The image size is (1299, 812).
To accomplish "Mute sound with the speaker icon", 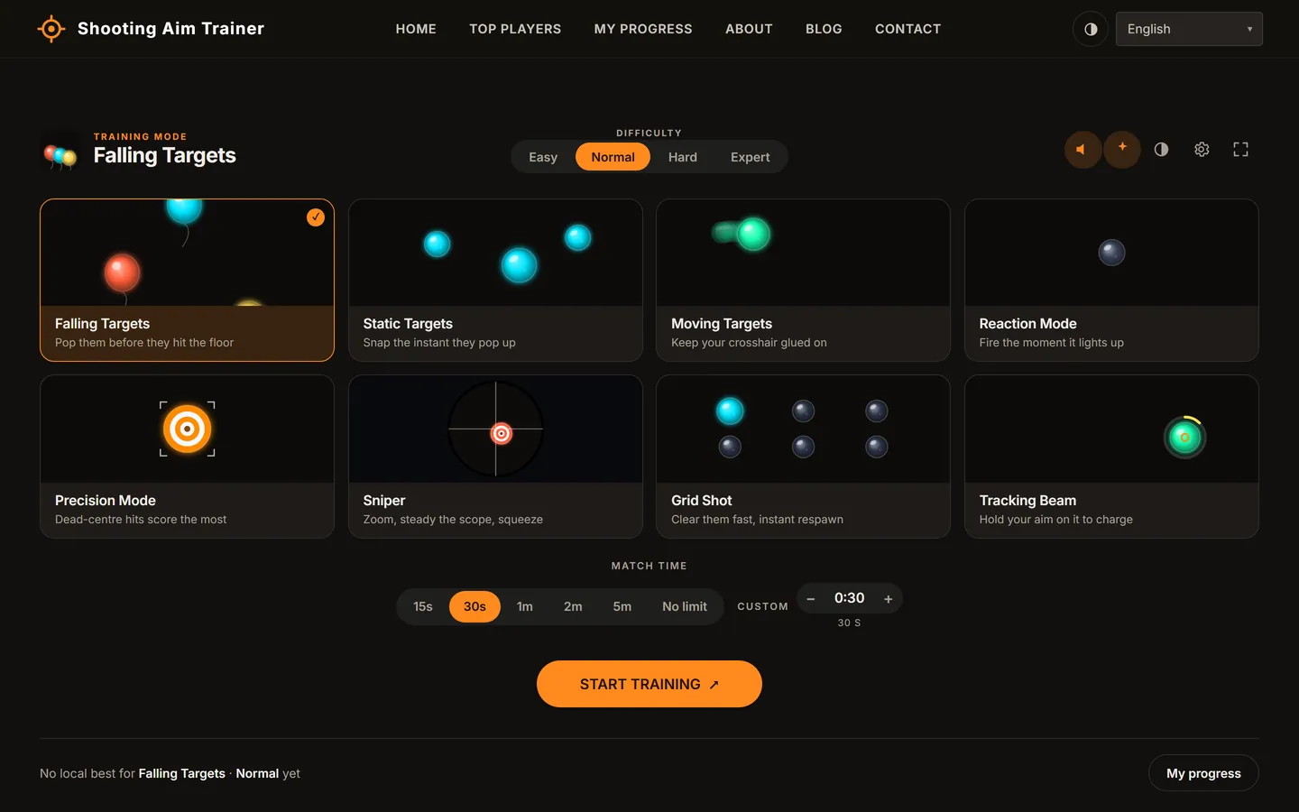I will point(1083,150).
